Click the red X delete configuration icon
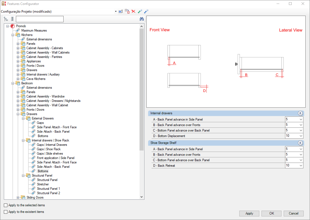The width and height of the screenshot is (310, 220). click(x=133, y=11)
